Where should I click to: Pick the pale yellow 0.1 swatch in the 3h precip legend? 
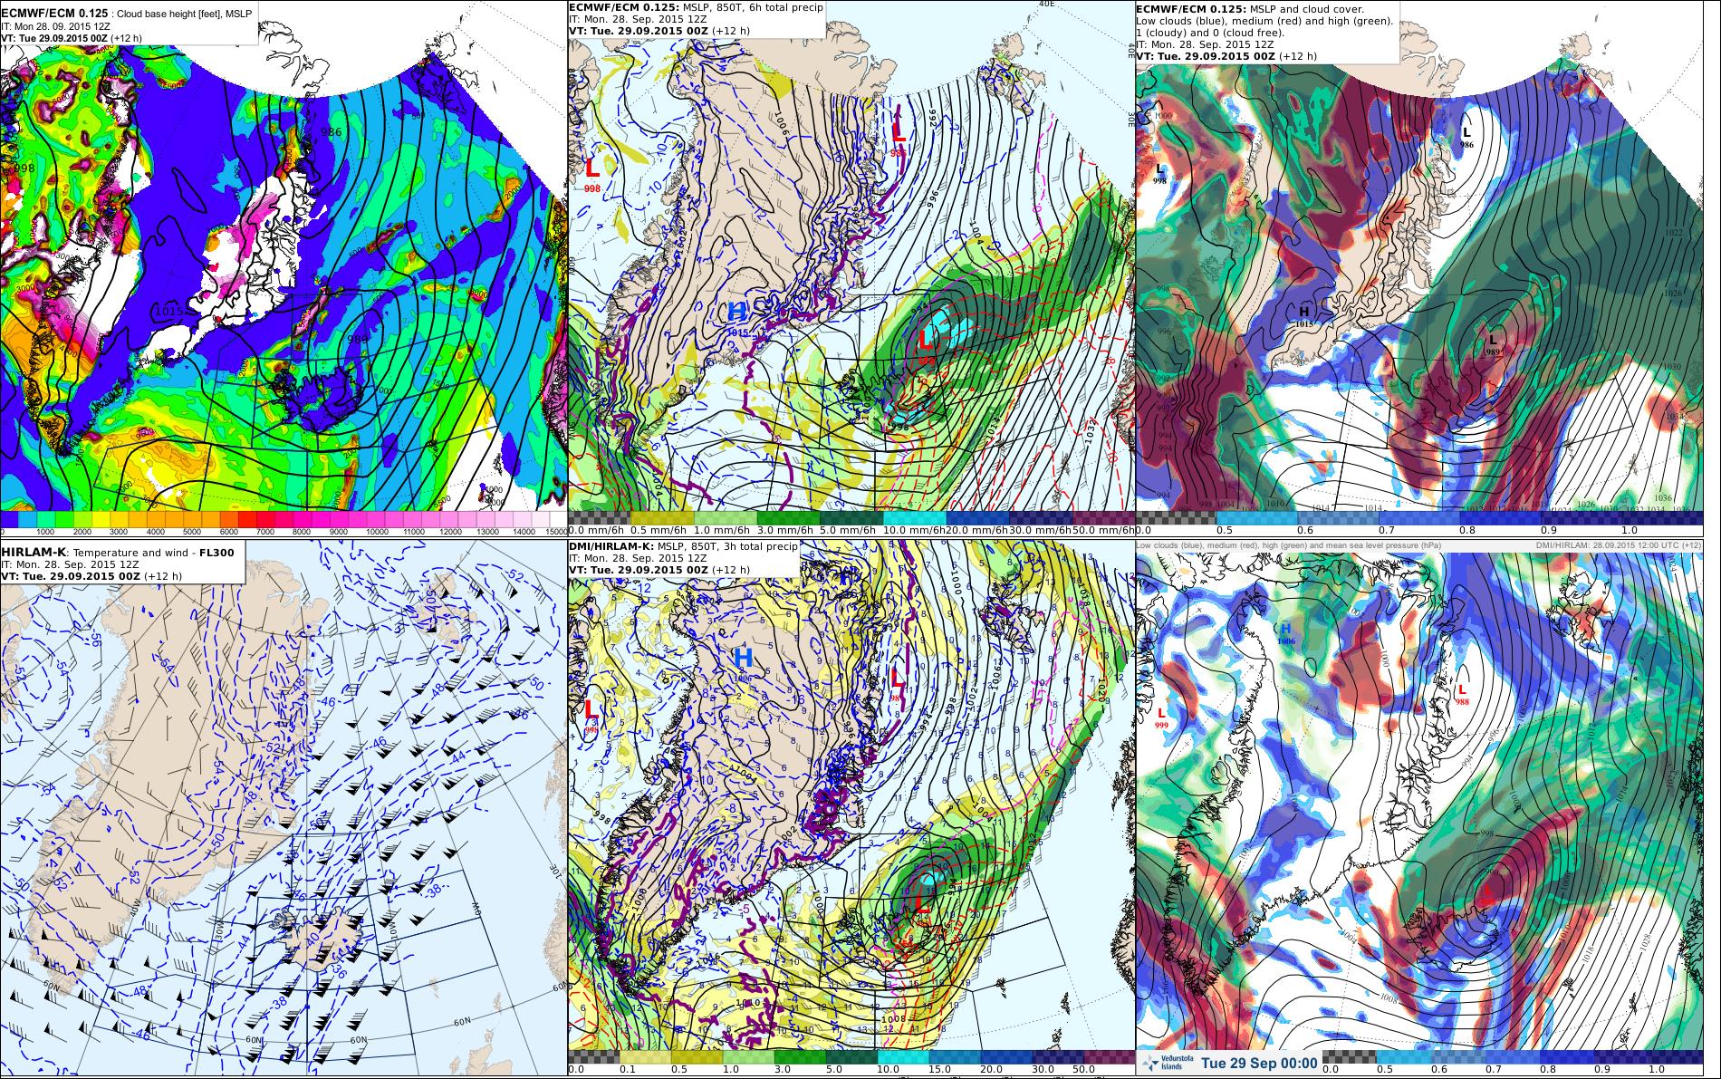point(646,1056)
